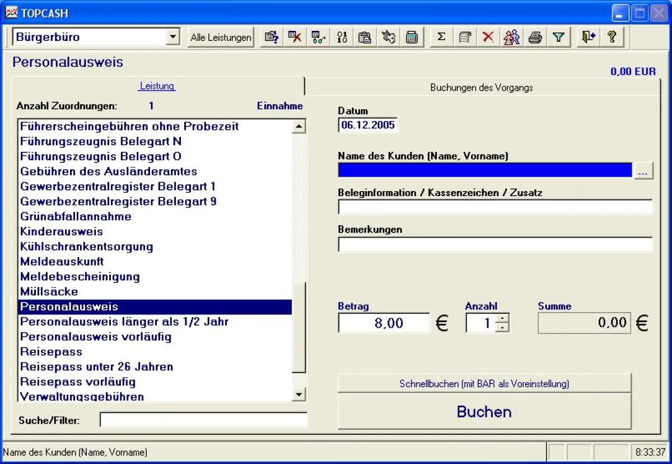This screenshot has width=672, height=464.
Task: Select the filter funnel icon
Action: click(559, 37)
